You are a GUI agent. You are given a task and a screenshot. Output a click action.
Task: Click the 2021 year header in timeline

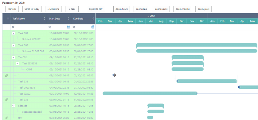tap(151, 16)
